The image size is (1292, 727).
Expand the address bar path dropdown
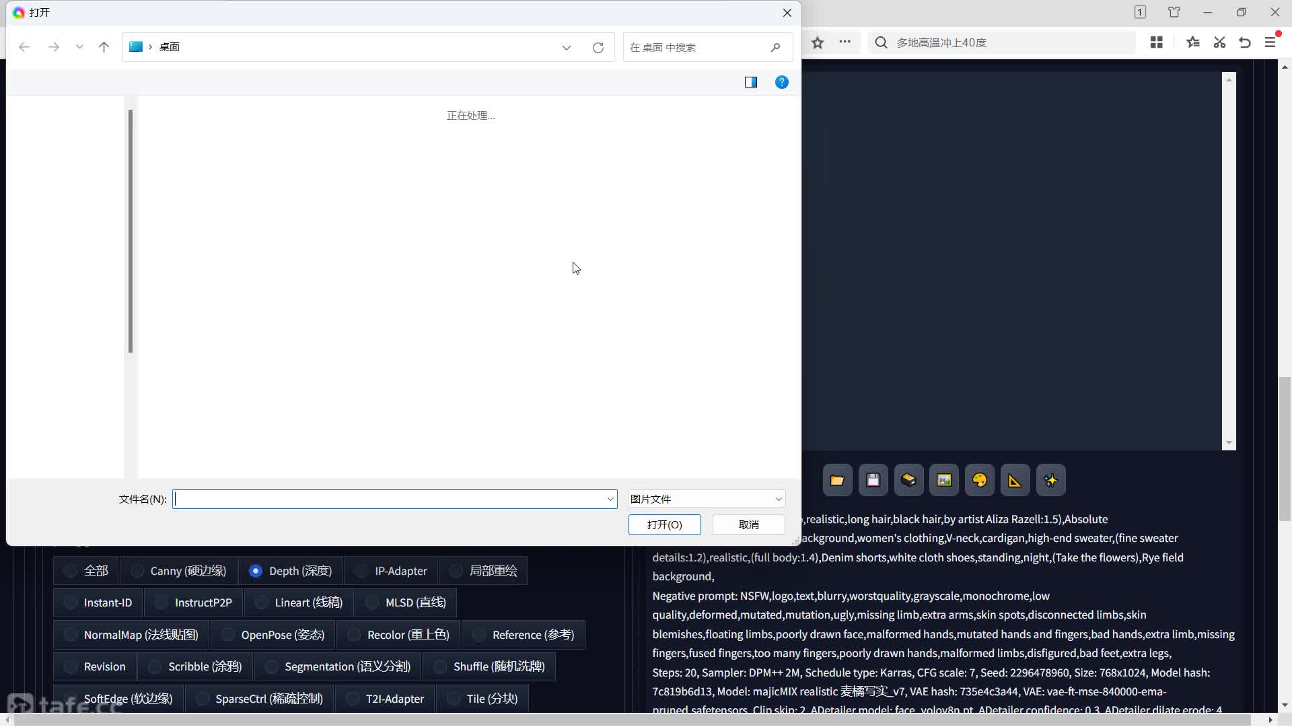567,48
